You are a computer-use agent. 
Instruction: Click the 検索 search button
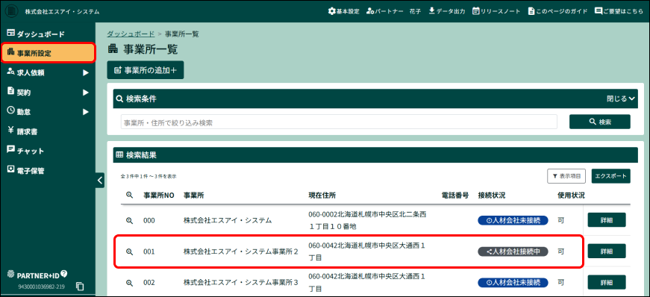point(600,122)
